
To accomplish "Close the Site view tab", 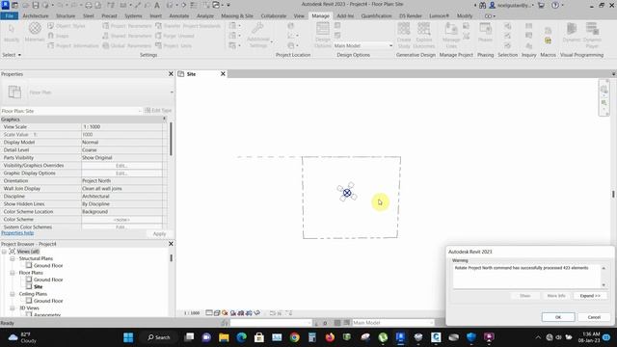I will [223, 74].
